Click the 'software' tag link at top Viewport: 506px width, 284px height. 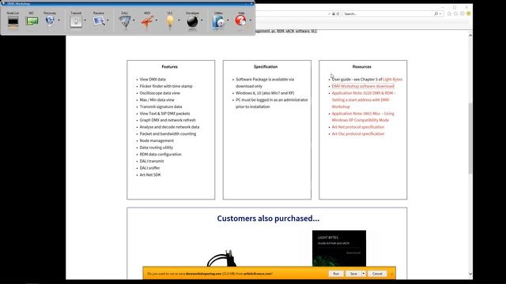pyautogui.click(x=302, y=31)
